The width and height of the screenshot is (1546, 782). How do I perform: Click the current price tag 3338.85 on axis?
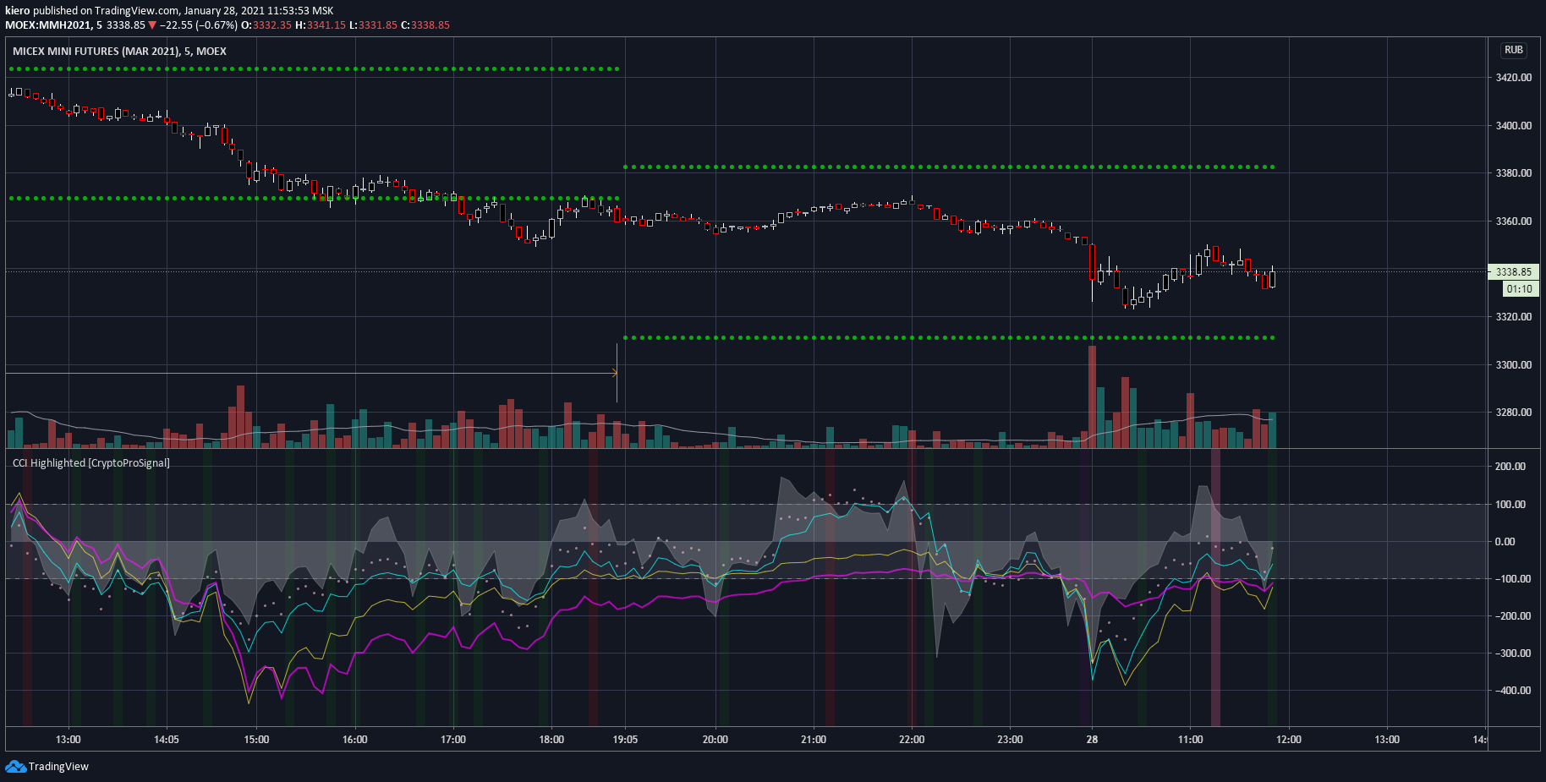pyautogui.click(x=1513, y=272)
